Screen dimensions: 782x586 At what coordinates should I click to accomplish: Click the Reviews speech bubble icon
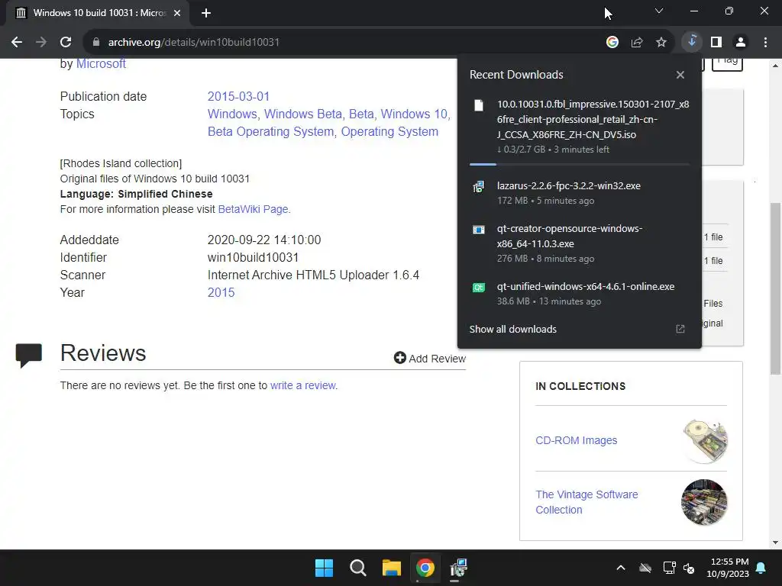click(29, 356)
